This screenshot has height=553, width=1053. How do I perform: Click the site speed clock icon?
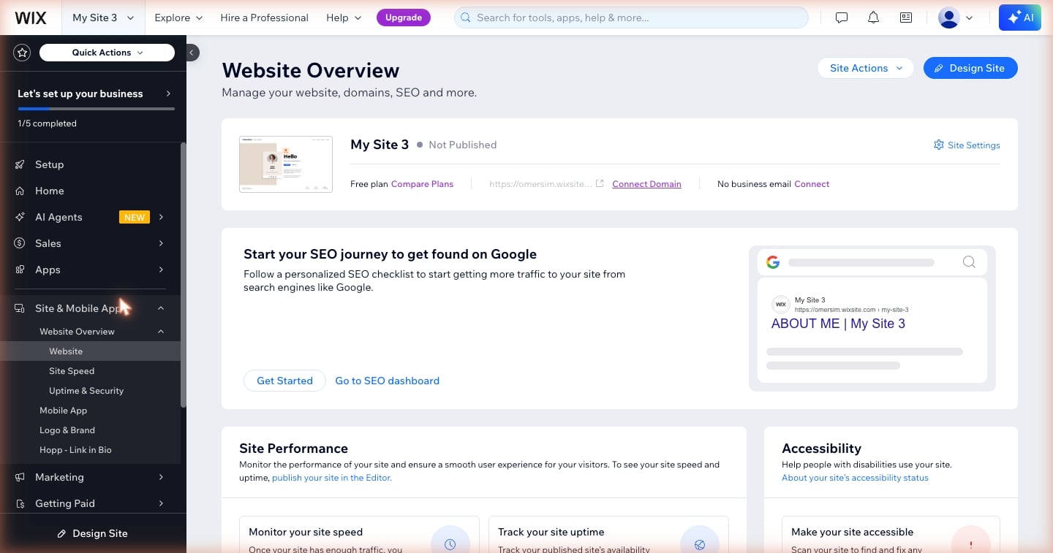coord(450,544)
